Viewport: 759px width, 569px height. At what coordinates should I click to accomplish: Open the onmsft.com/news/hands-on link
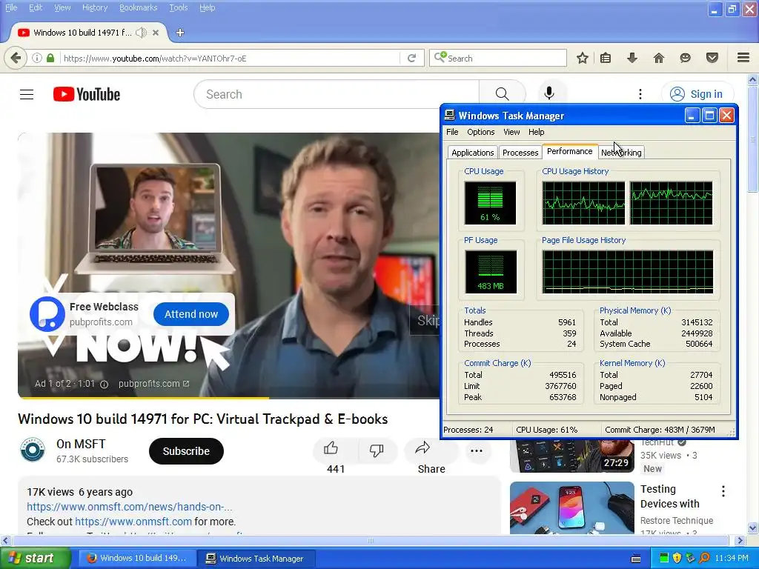(129, 507)
